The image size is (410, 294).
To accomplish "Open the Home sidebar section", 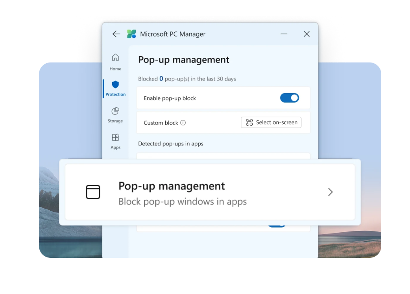I will [115, 62].
